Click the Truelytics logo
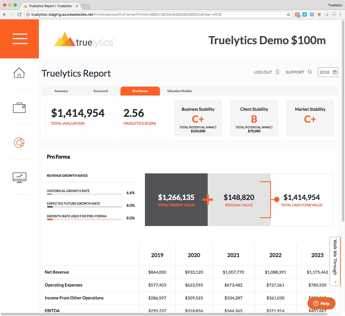This screenshot has height=316, width=345. coord(84,39)
